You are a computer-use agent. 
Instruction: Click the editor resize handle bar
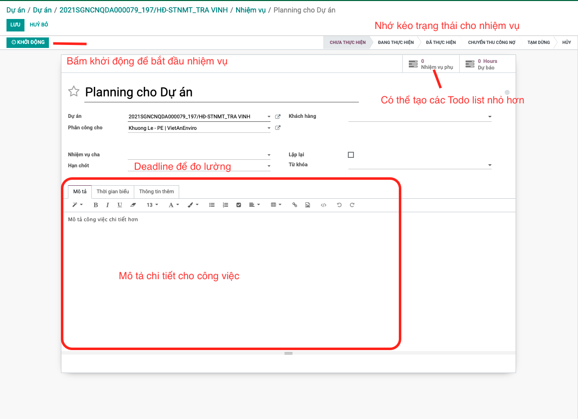[289, 354]
